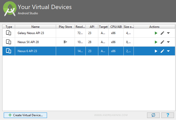Select the Nexus 5X API 28 name
Screen dimensions: 176x120
click(x=28, y=42)
